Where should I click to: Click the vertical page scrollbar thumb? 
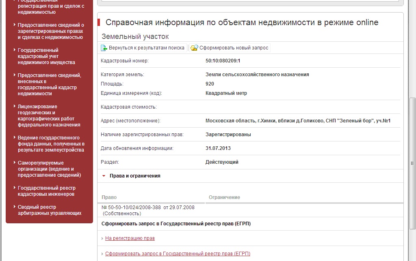pyautogui.click(x=412, y=163)
